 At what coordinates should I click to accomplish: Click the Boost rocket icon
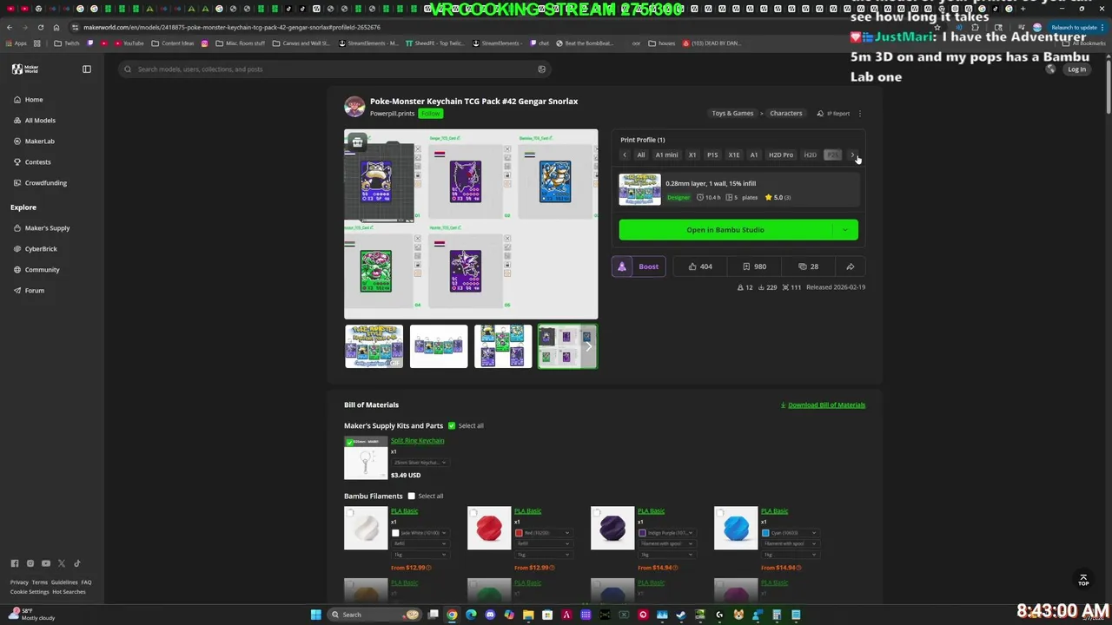[622, 266]
